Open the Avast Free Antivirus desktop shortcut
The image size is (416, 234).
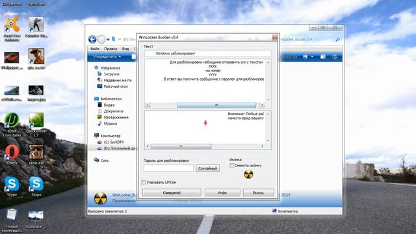(x=12, y=29)
